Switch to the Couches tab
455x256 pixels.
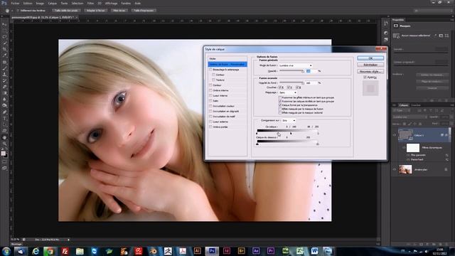(x=415, y=105)
